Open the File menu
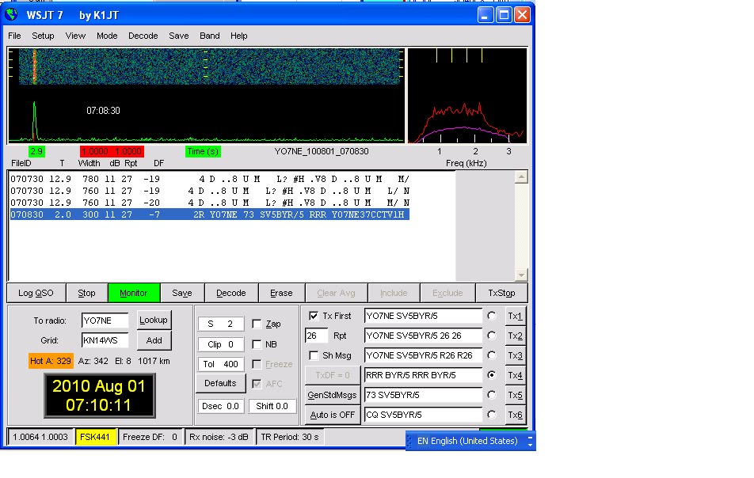The height and width of the screenshot is (478, 754). tap(14, 36)
